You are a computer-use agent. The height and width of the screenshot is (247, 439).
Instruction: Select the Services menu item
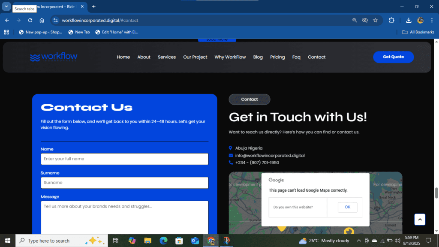point(166,57)
